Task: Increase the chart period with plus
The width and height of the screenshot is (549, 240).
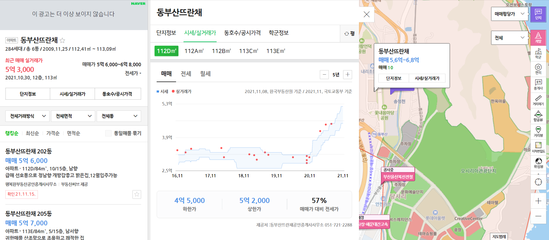Action: [348, 75]
